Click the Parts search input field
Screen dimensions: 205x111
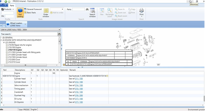pos(78,9)
